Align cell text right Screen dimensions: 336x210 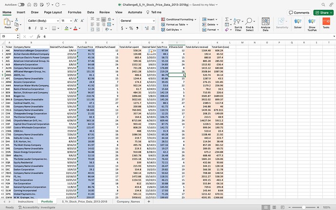(x=104, y=24)
